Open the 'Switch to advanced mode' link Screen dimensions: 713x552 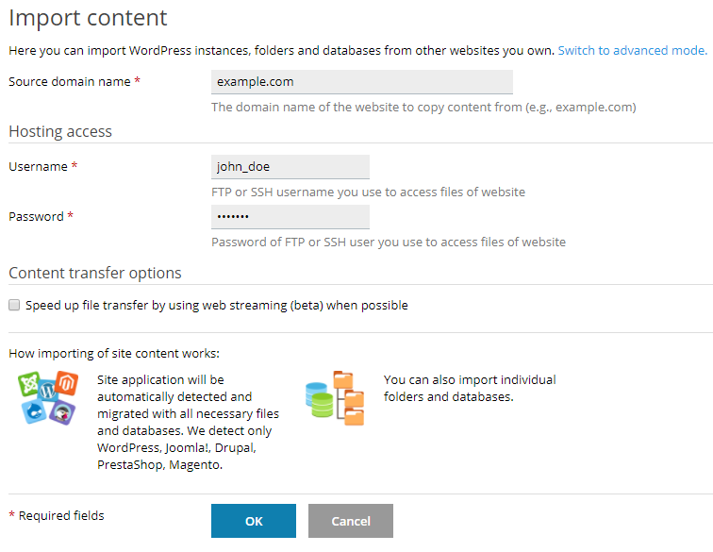coord(632,50)
